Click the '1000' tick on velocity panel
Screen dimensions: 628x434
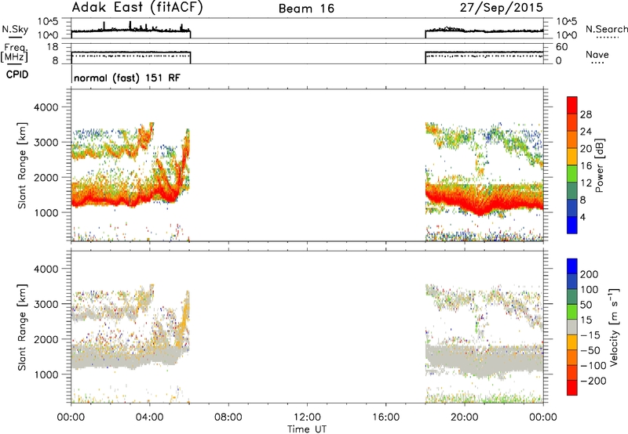(x=46, y=374)
